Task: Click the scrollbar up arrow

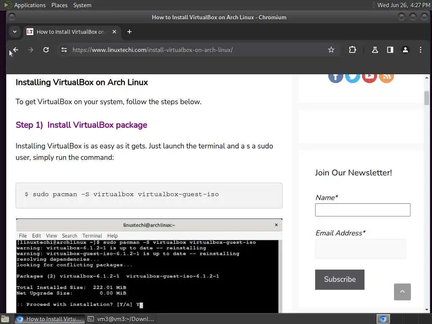Action: (427, 78)
